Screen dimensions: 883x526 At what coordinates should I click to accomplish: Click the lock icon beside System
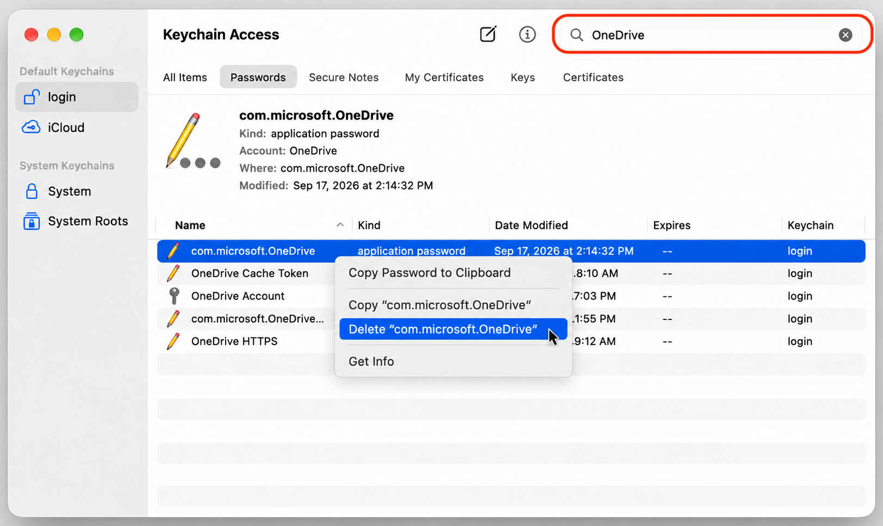pos(32,191)
